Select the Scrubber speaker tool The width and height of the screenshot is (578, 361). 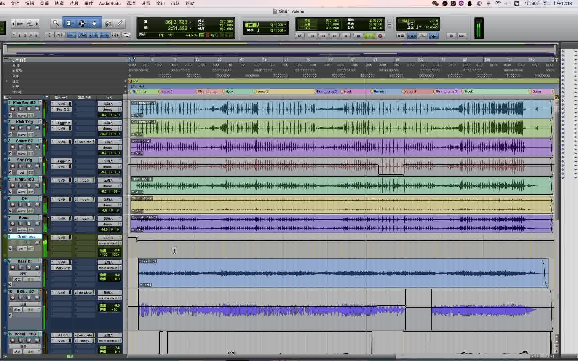[108, 23]
